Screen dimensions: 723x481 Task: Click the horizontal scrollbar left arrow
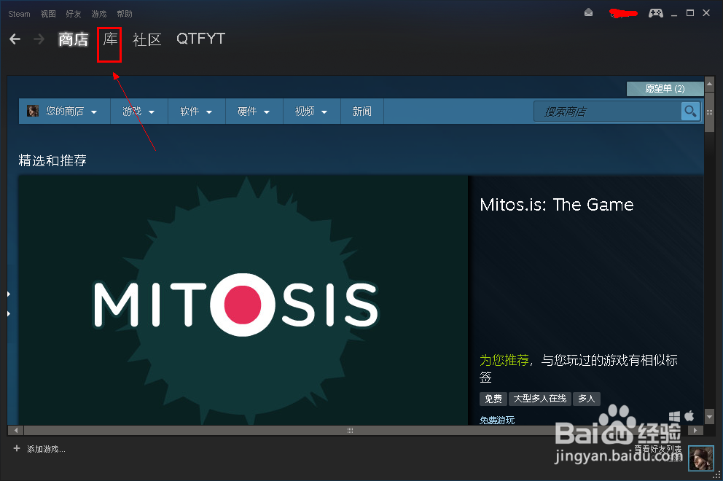pyautogui.click(x=16, y=430)
